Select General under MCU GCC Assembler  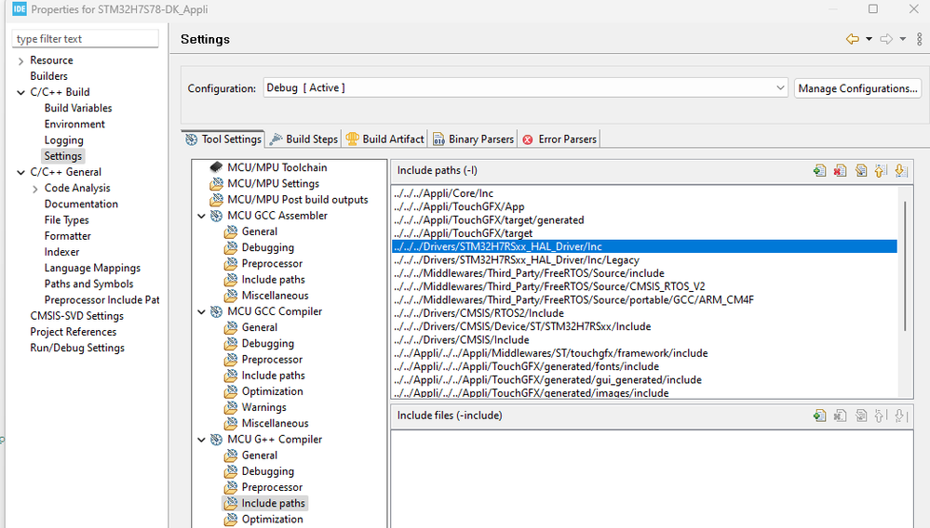tap(259, 231)
